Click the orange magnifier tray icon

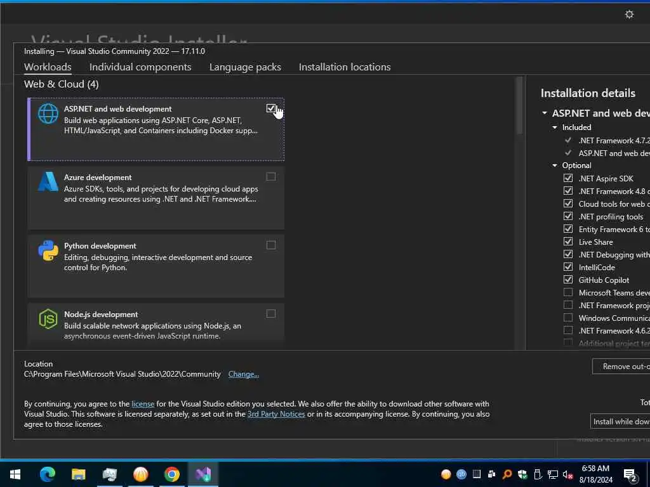pyautogui.click(x=507, y=474)
